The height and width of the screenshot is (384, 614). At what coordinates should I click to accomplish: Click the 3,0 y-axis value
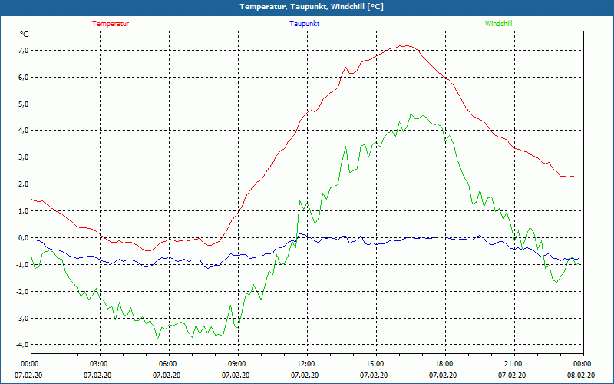click(24, 157)
